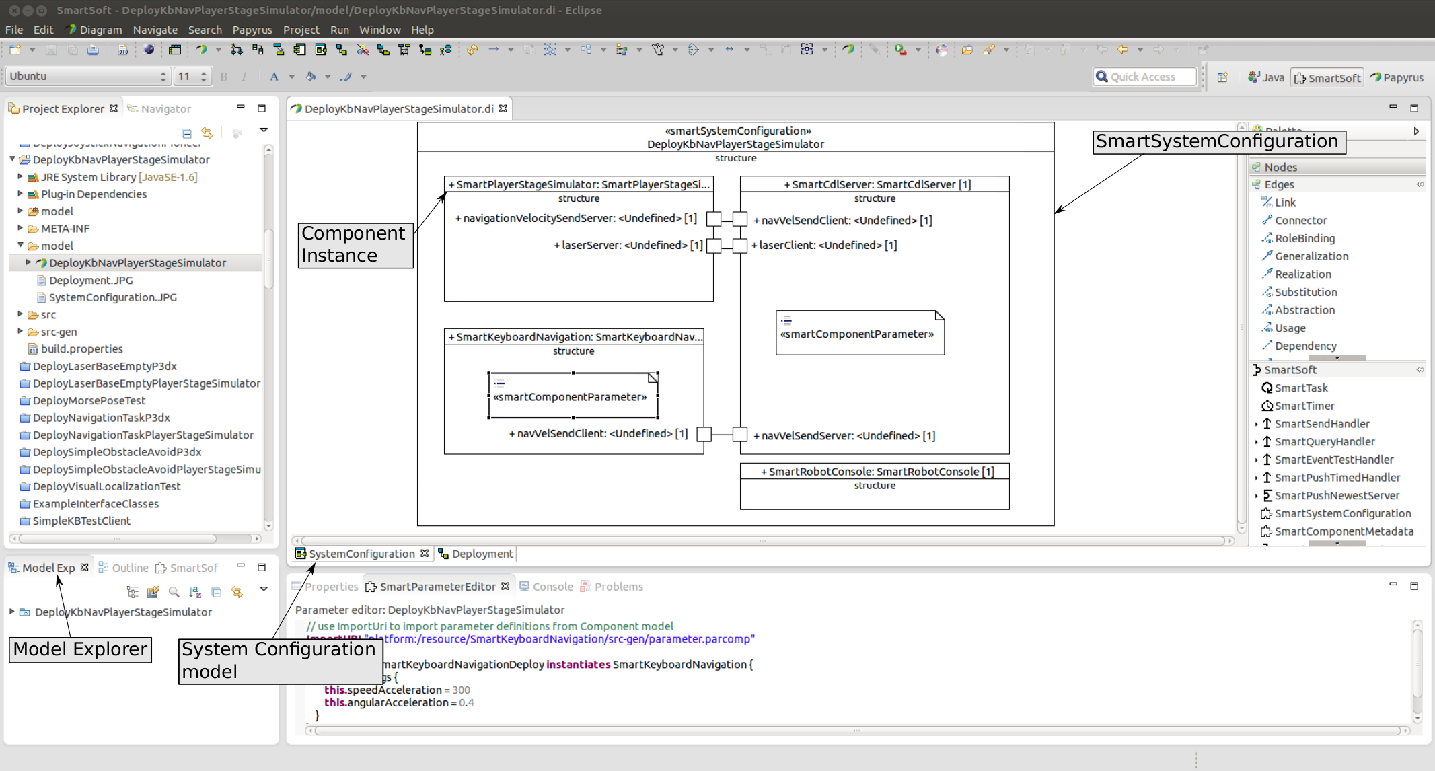
Task: Click the Print toolbar icon
Action: (x=93, y=50)
